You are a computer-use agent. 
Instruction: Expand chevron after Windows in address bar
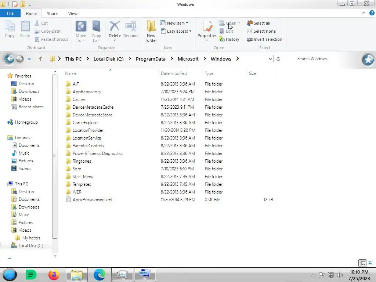click(x=237, y=59)
